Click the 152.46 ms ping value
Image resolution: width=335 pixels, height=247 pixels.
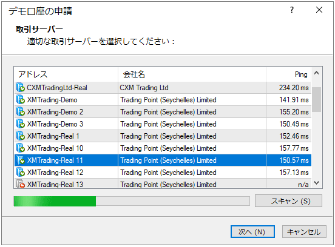click(294, 136)
